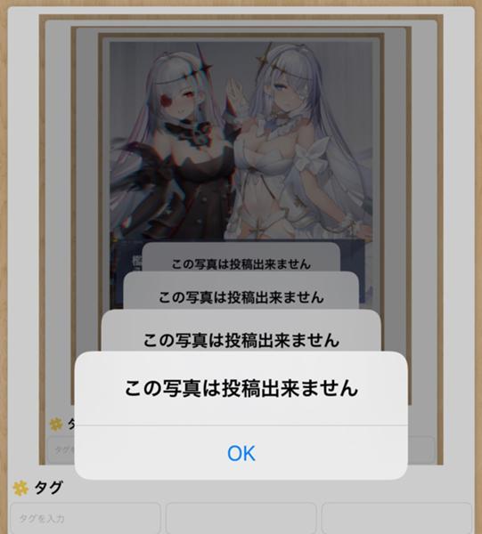Viewport: 482px width, 534px height.
Task: Click the dimmed flower icon behind the alert
Action: point(55,425)
